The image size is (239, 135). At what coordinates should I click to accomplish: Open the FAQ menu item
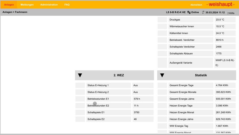point(67,5)
